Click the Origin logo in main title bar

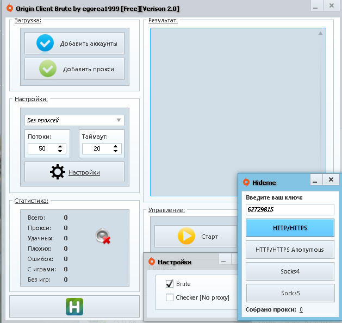click(x=10, y=8)
